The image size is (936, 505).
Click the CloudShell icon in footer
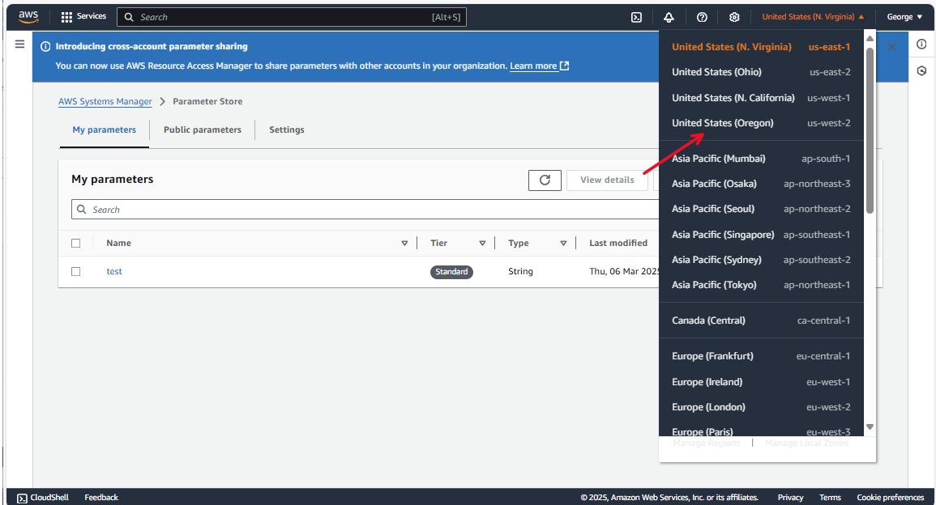(22, 498)
